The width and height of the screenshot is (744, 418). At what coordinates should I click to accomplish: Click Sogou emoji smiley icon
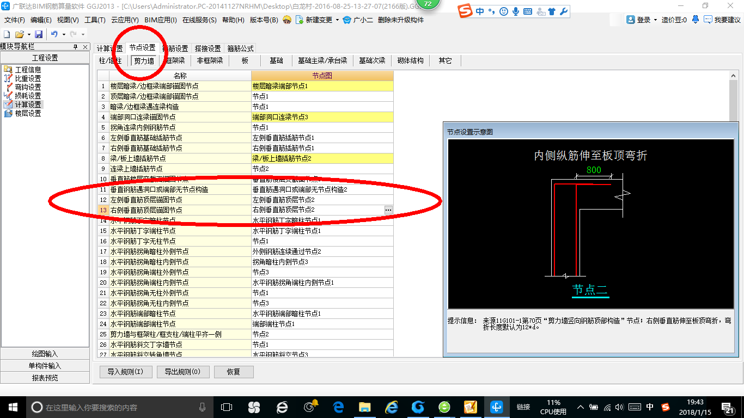504,11
